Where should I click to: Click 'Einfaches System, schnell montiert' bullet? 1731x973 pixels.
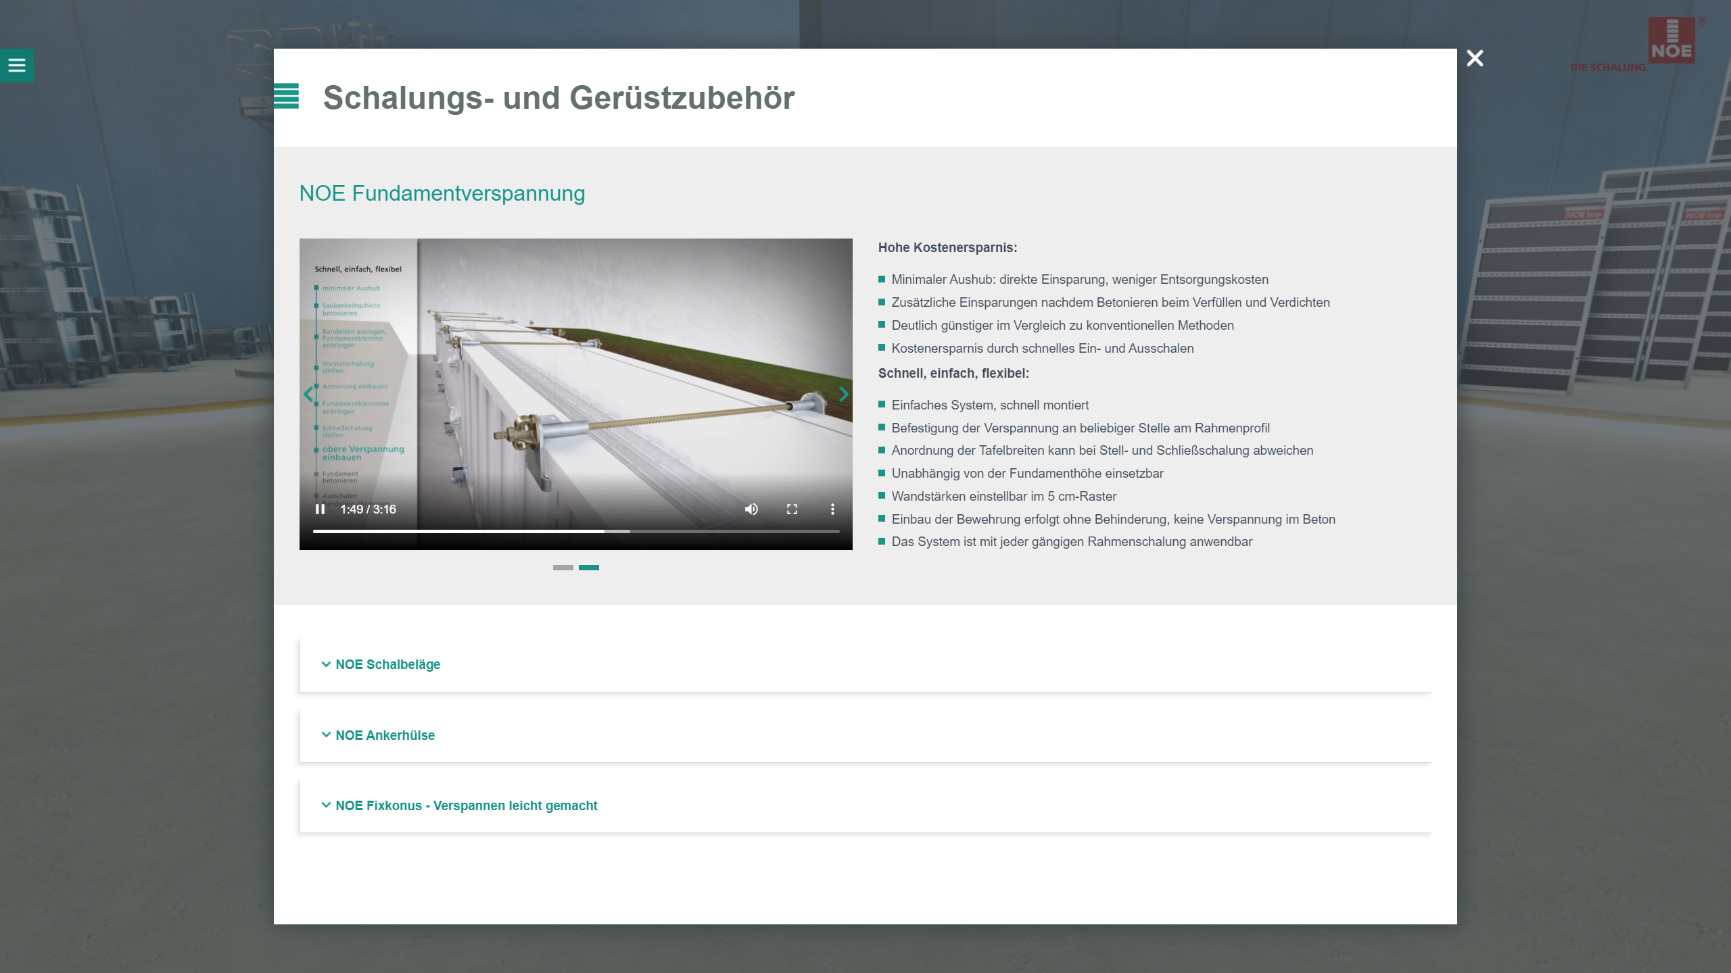point(990,405)
